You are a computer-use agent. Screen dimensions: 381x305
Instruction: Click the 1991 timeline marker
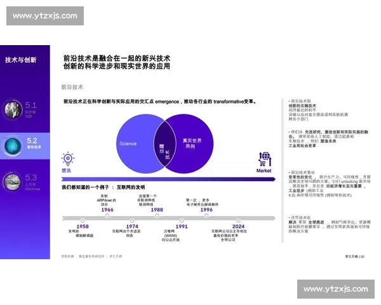[x=182, y=221]
